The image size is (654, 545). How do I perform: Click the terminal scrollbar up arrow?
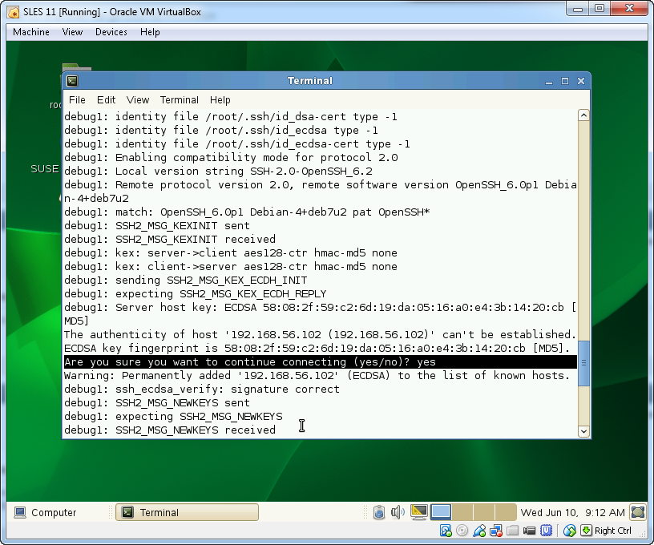click(583, 115)
